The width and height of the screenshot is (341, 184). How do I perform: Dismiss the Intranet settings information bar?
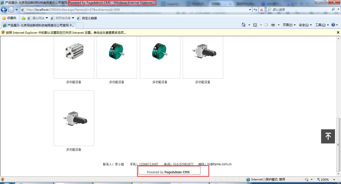(338, 32)
